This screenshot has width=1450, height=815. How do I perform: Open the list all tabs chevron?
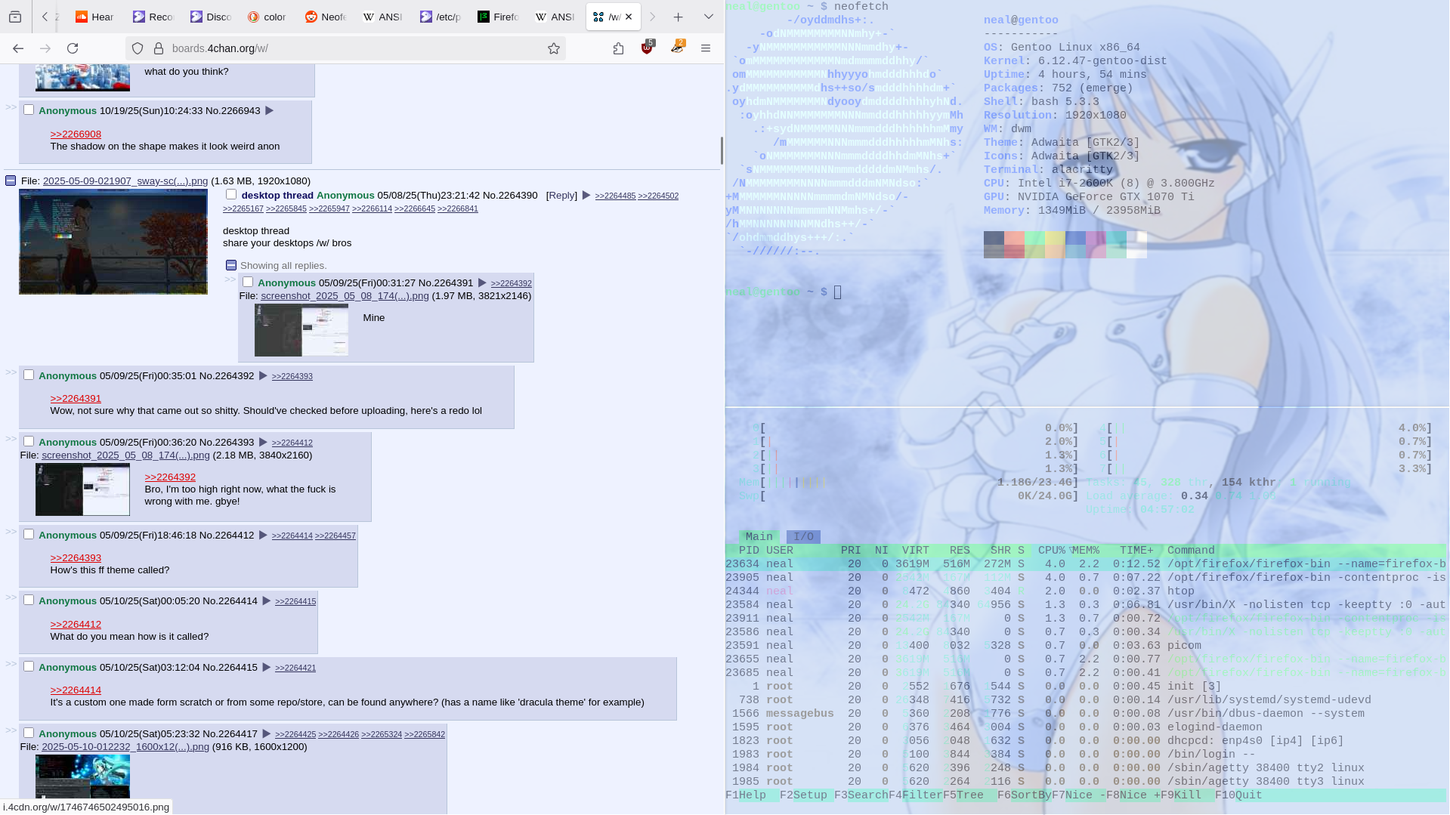[708, 17]
